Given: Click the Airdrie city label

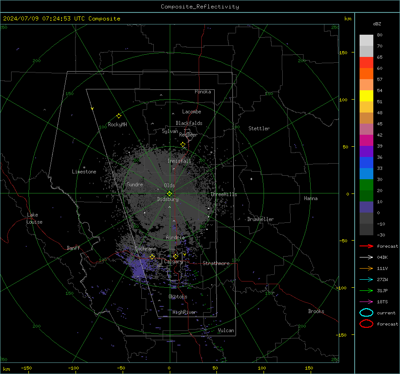Looking at the screenshot, I should click(175, 237).
